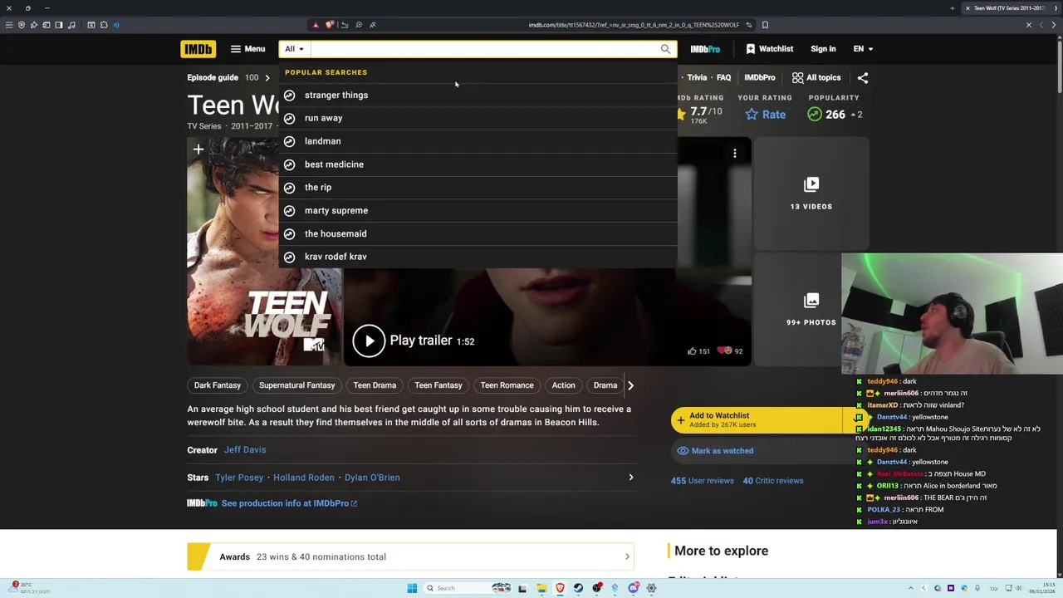This screenshot has width=1063, height=598.
Task: Add to Watchlist yellow button
Action: (756, 420)
